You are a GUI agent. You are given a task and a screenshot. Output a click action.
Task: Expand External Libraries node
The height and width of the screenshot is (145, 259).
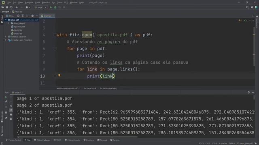(x=6, y=37)
